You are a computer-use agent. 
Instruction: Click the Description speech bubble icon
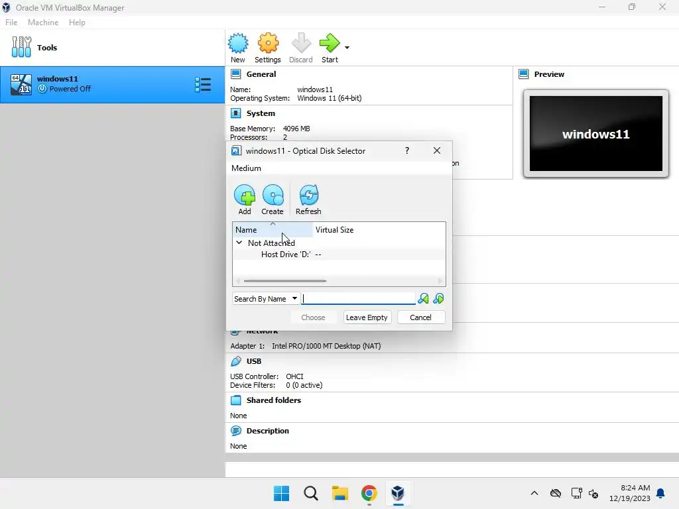(x=236, y=431)
